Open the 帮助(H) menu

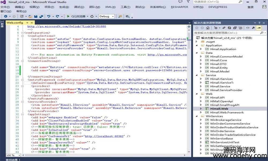(x=21, y=11)
